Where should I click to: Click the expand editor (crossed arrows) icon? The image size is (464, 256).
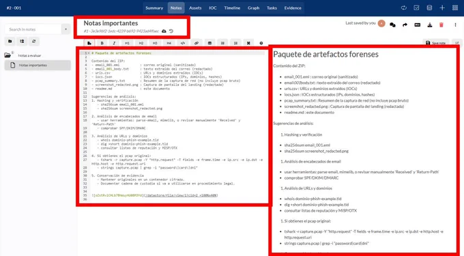(x=248, y=43)
